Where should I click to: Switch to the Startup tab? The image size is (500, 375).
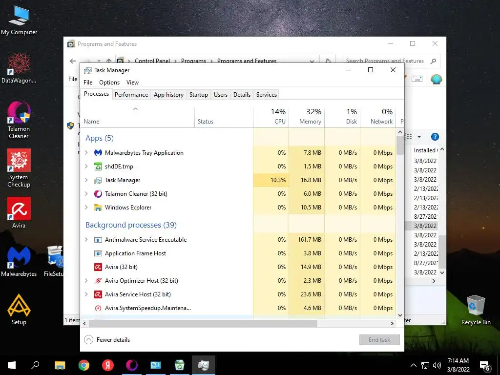click(x=198, y=95)
